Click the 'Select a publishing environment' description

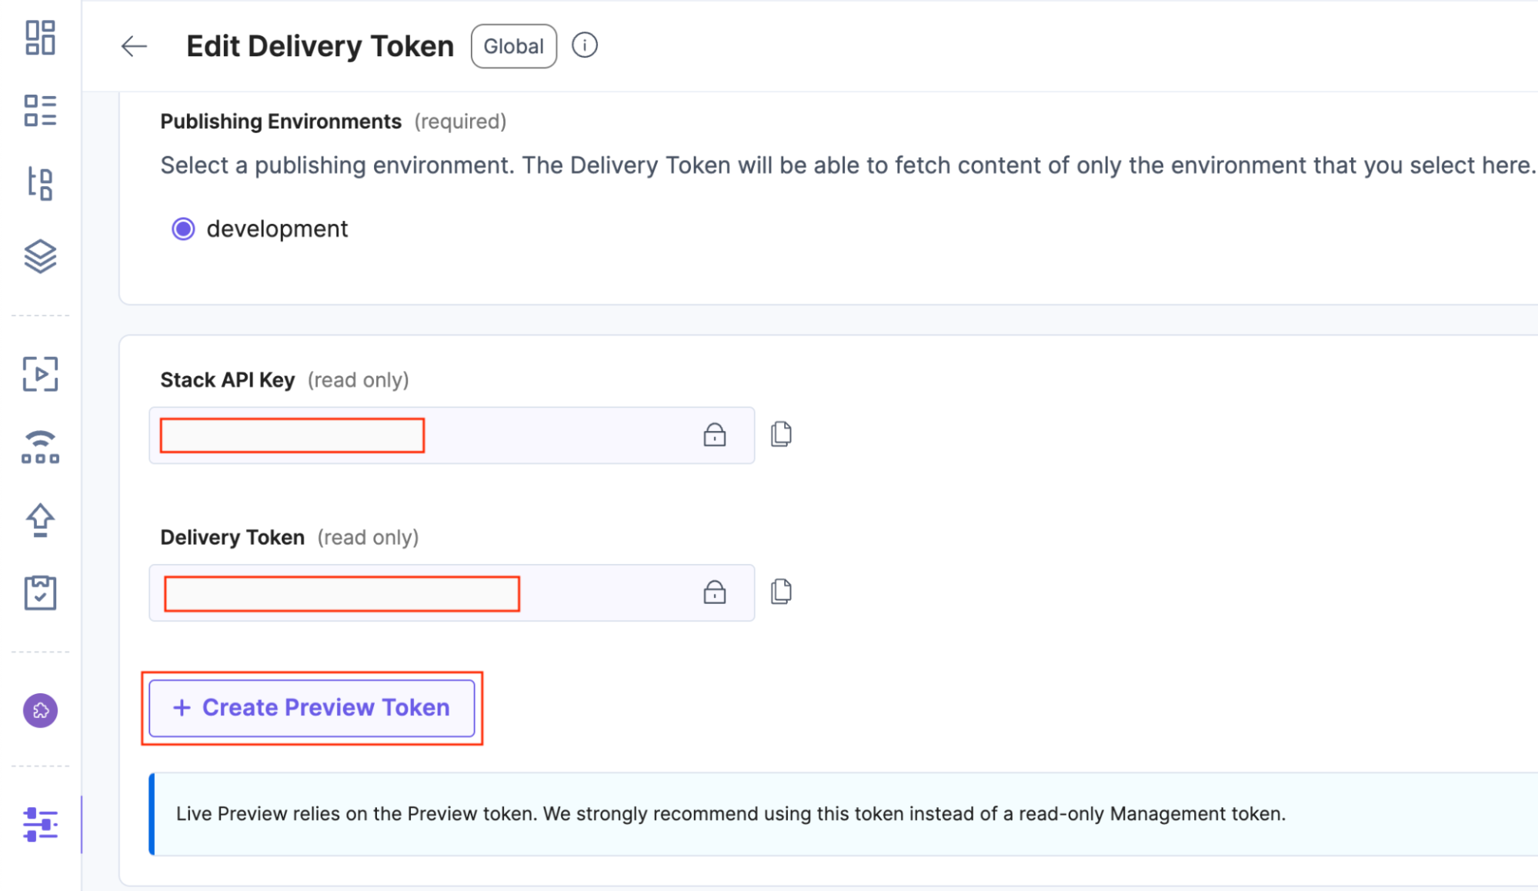coord(849,165)
